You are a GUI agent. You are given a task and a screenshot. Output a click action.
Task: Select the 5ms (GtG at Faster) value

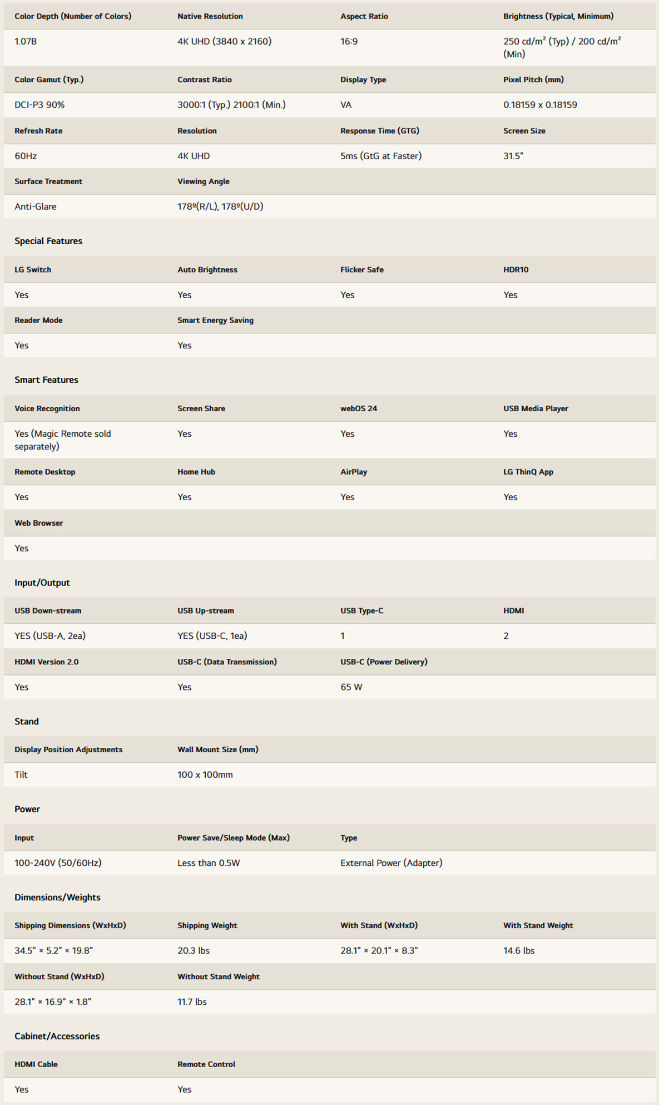(x=381, y=156)
